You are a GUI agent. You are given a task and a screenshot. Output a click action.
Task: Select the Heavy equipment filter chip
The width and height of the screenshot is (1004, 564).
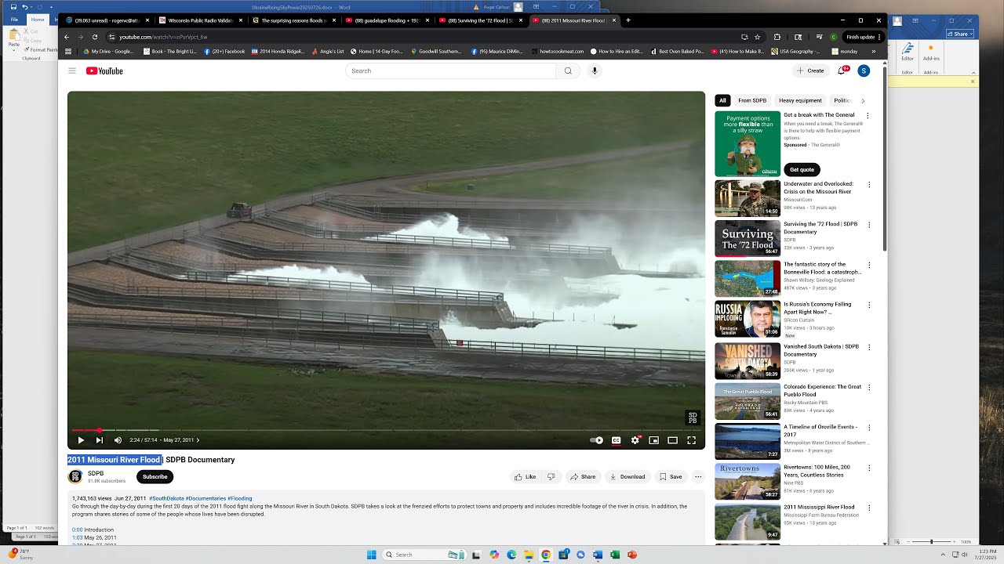tap(800, 100)
